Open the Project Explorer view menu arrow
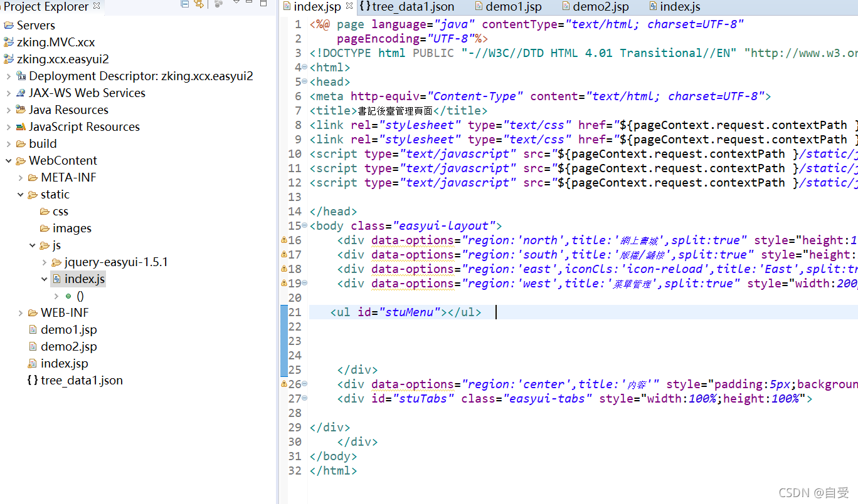This screenshot has width=858, height=504. [x=236, y=3]
